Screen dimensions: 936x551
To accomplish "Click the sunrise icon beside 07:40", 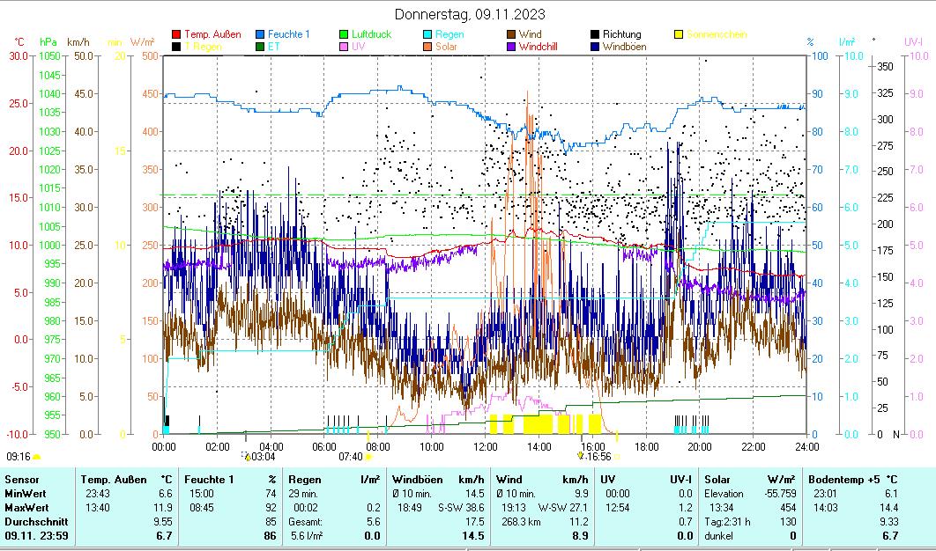I will (x=368, y=457).
